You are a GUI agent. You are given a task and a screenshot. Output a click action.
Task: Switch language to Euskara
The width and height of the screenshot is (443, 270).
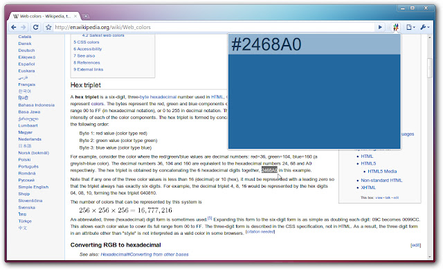pos(26,71)
